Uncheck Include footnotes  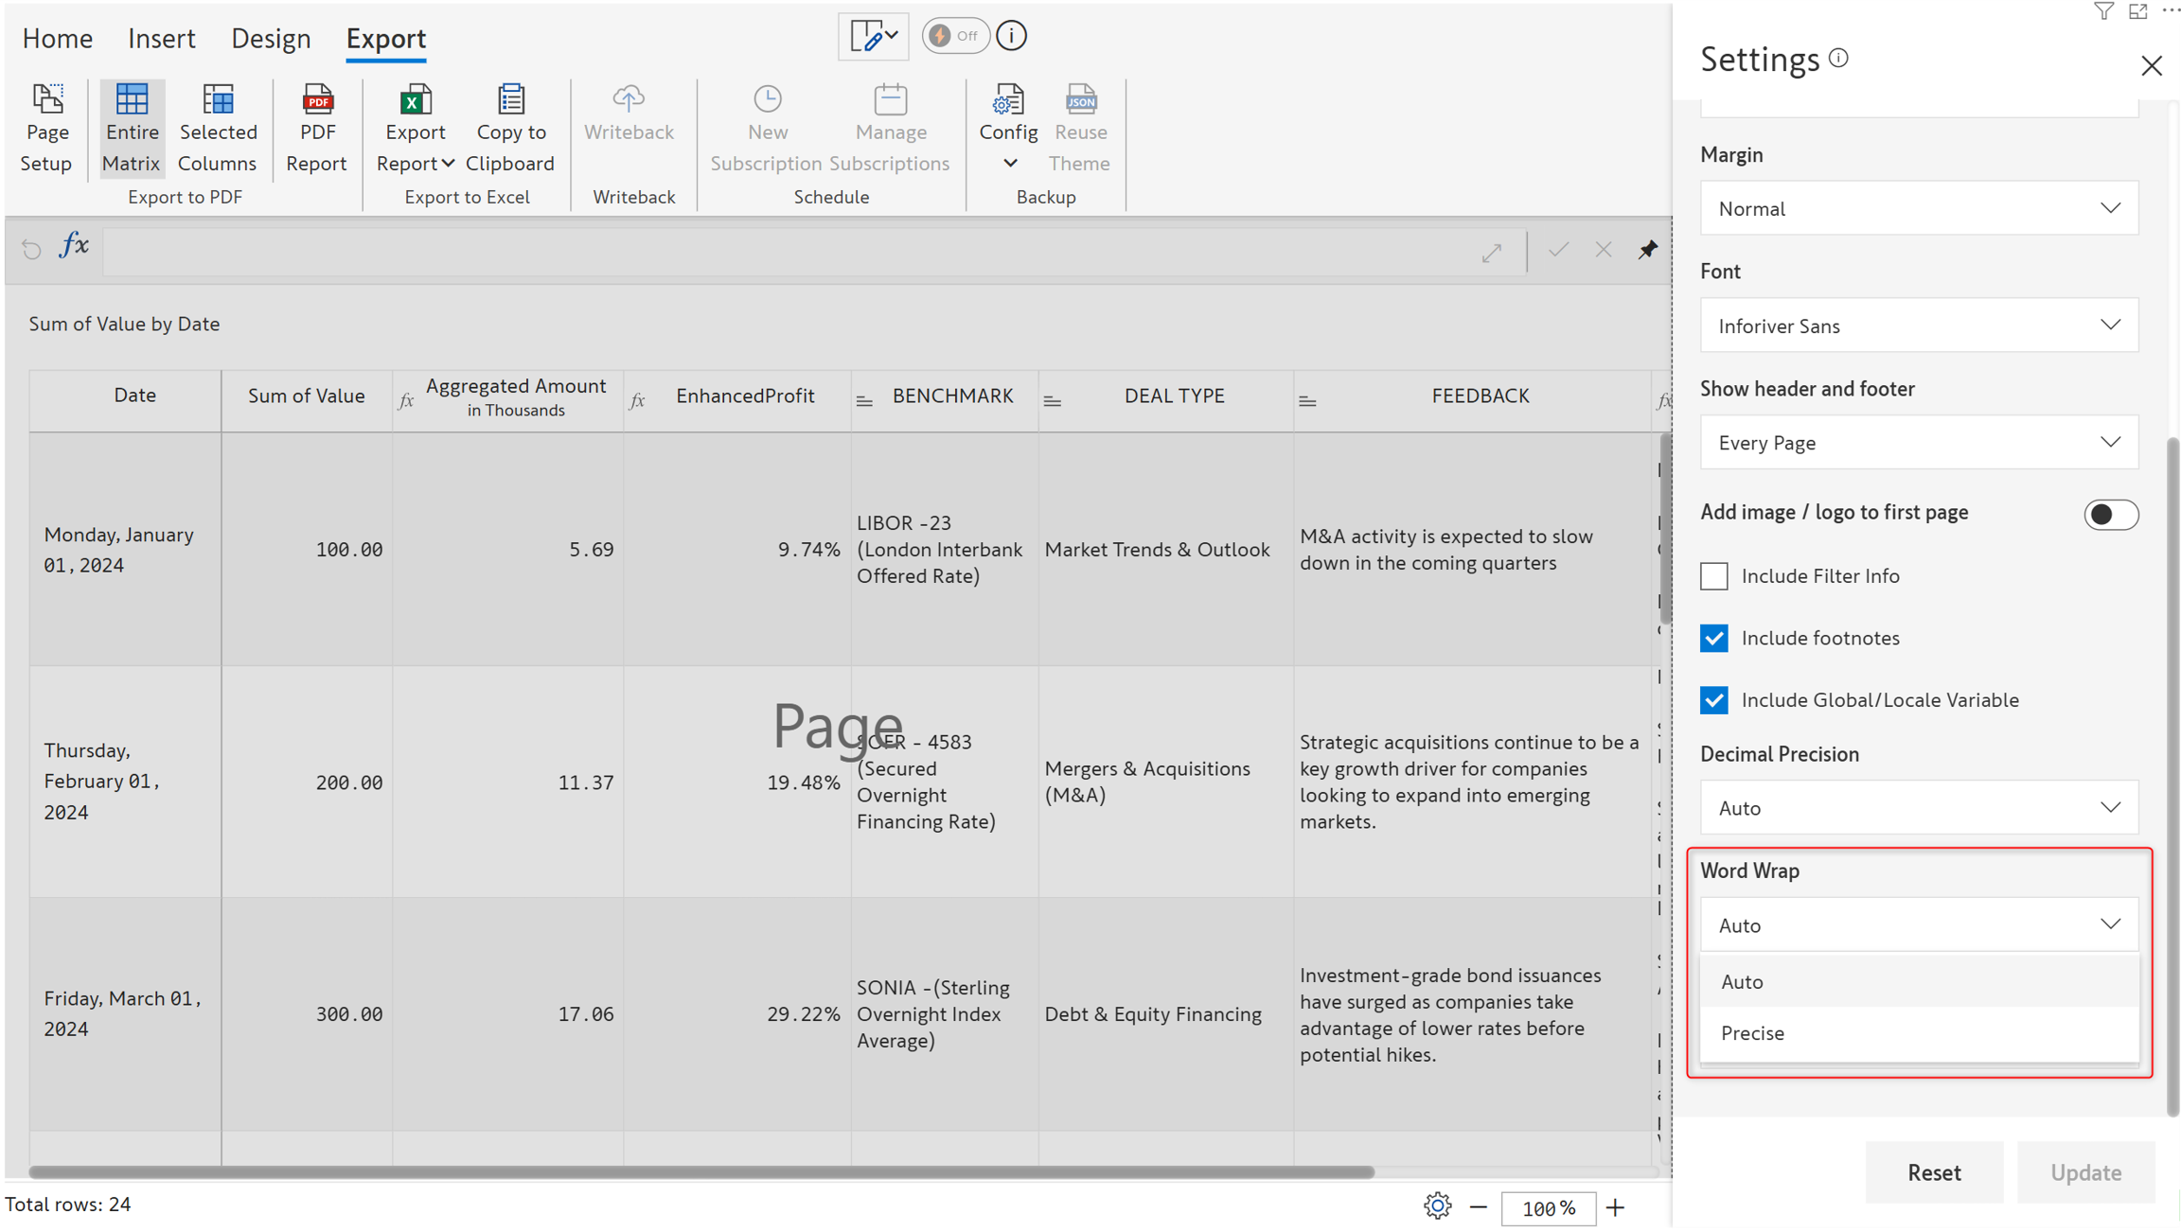click(1714, 639)
